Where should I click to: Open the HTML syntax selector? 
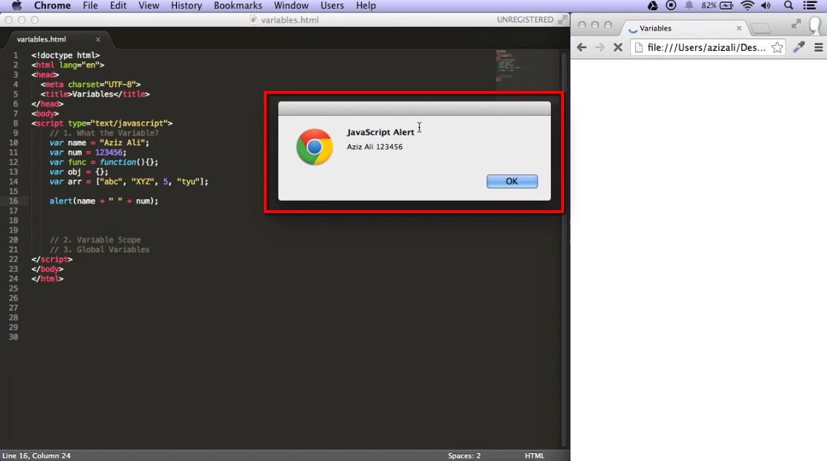click(534, 456)
